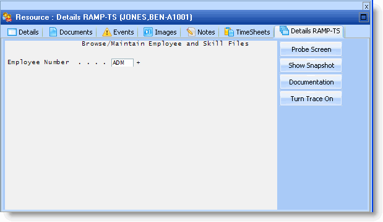The image size is (383, 222).
Task: Click the plus sign beside Employee Number
Action: click(x=138, y=62)
